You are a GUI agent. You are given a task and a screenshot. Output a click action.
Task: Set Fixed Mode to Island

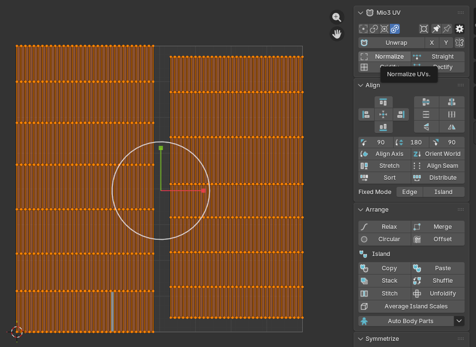click(443, 192)
